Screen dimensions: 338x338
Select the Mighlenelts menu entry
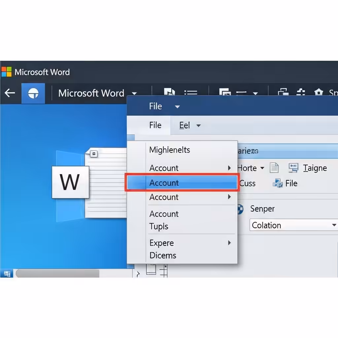(170, 150)
